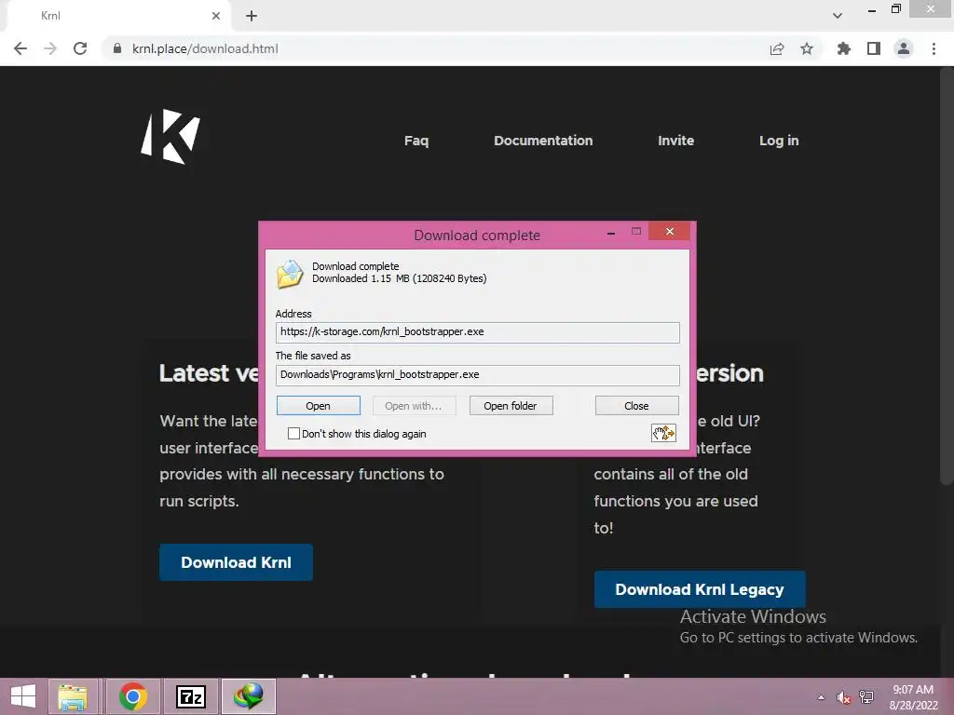
Task: Click the page vertical scrollbar
Action: point(947,277)
